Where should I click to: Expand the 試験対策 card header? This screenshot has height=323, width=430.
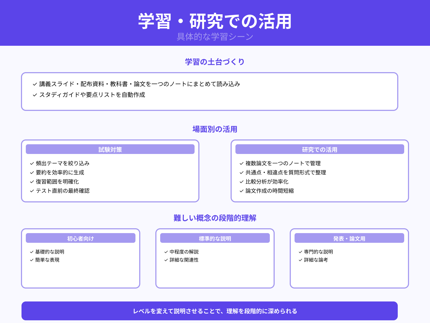pyautogui.click(x=110, y=149)
